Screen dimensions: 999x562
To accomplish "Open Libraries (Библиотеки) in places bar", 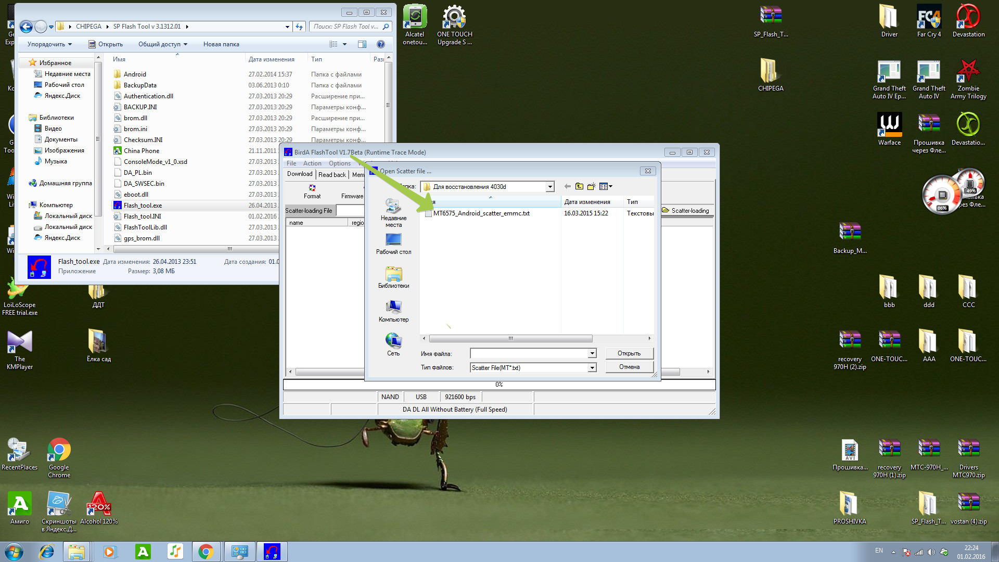I will tap(393, 277).
